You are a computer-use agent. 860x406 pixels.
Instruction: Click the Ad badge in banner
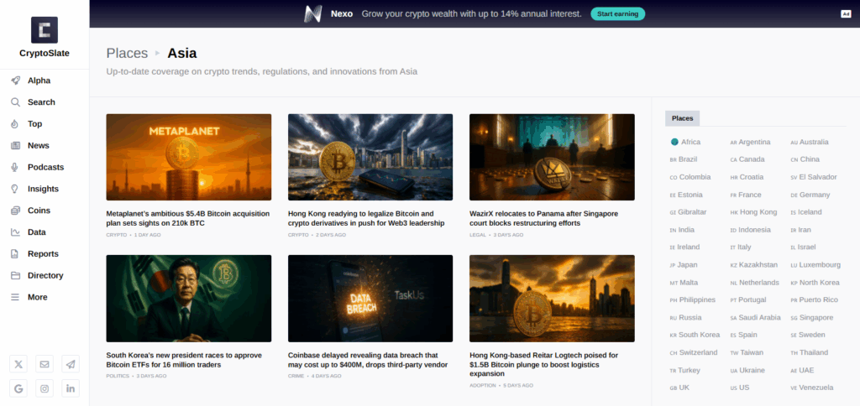click(846, 13)
